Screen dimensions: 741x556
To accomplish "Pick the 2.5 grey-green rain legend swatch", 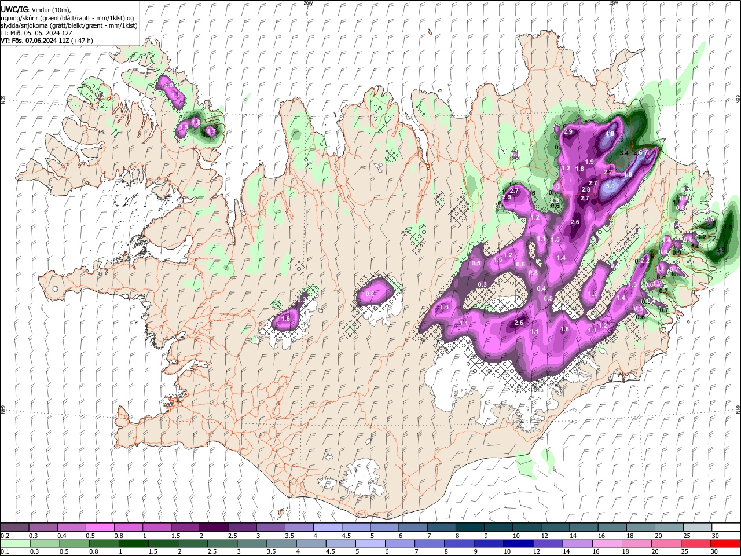I will (x=222, y=543).
